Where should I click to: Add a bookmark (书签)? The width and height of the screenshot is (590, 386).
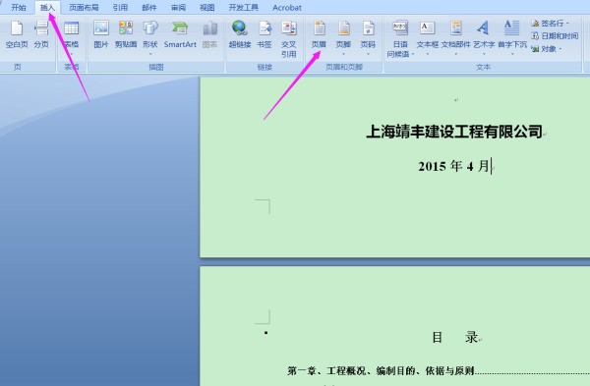(265, 34)
